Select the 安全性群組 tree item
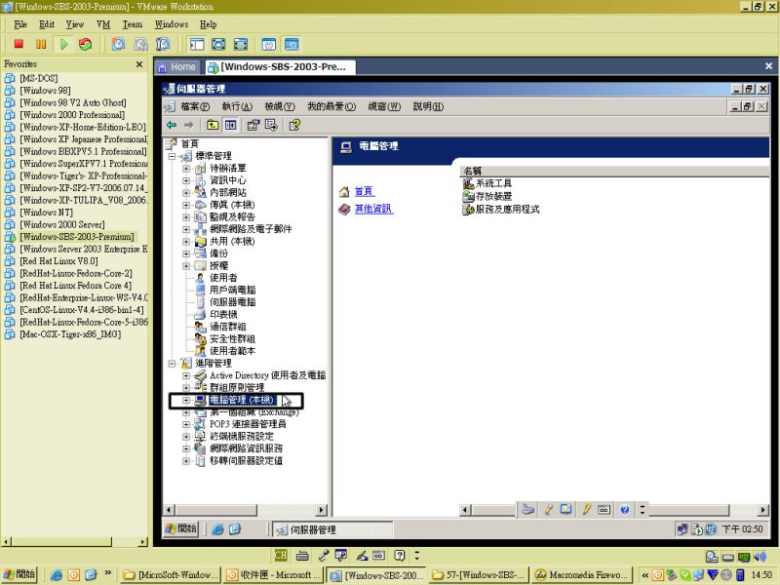780x585 pixels. click(x=232, y=338)
